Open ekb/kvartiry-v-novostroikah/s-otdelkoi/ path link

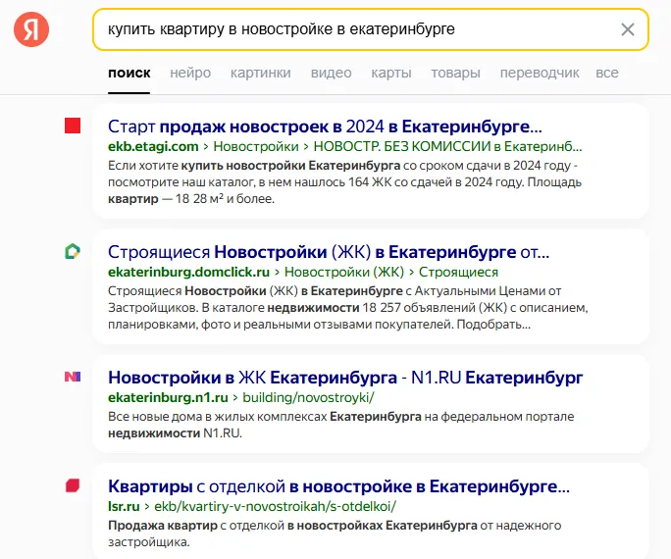coord(275,506)
